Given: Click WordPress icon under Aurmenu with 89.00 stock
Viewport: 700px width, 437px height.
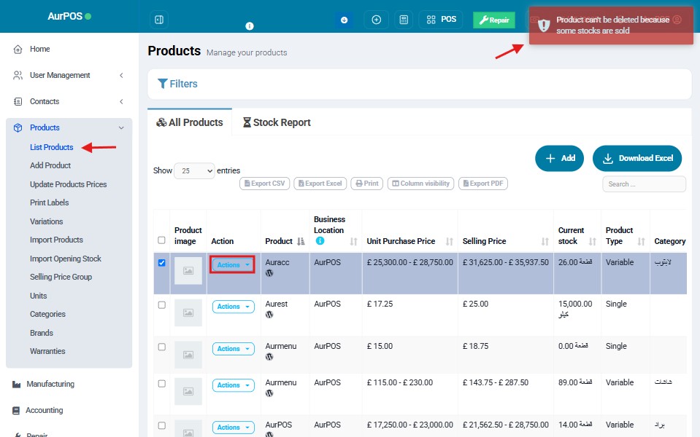Looking at the screenshot, I should coord(269,393).
